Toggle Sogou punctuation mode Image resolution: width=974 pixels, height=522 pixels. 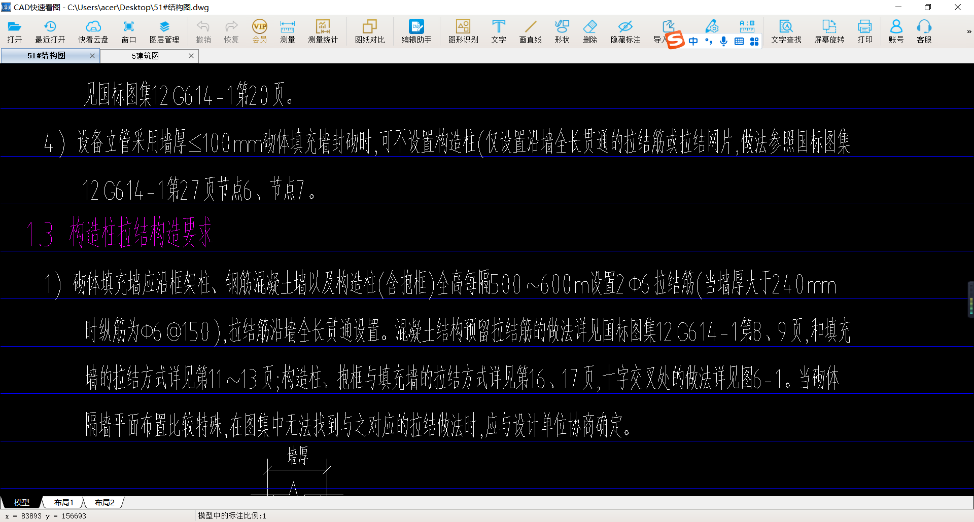pyautogui.click(x=709, y=41)
